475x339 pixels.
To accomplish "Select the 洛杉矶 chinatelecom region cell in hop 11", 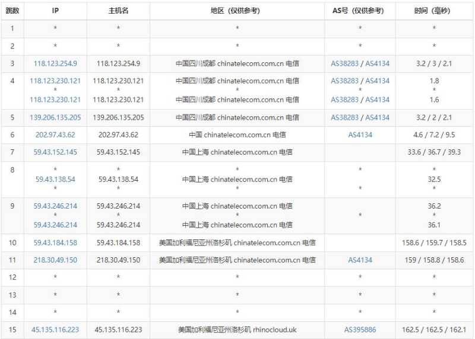I will coord(237,260).
